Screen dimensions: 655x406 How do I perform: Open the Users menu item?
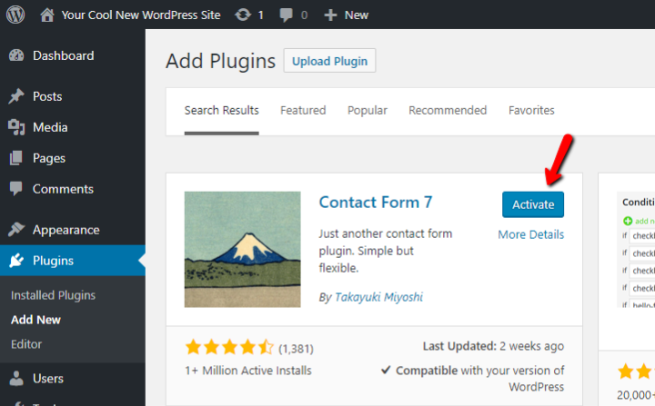pyautogui.click(x=48, y=379)
